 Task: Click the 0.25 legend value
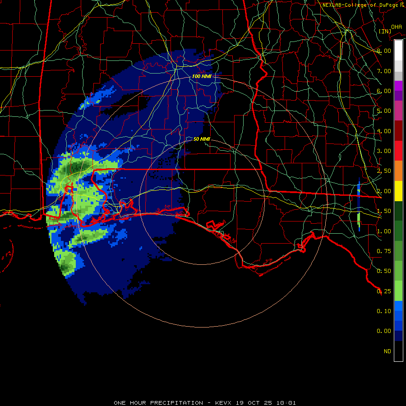(x=384, y=291)
